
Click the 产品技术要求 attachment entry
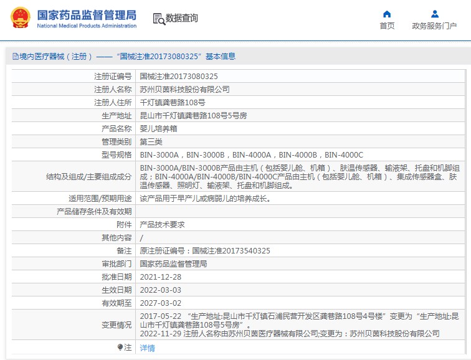click(x=162, y=225)
